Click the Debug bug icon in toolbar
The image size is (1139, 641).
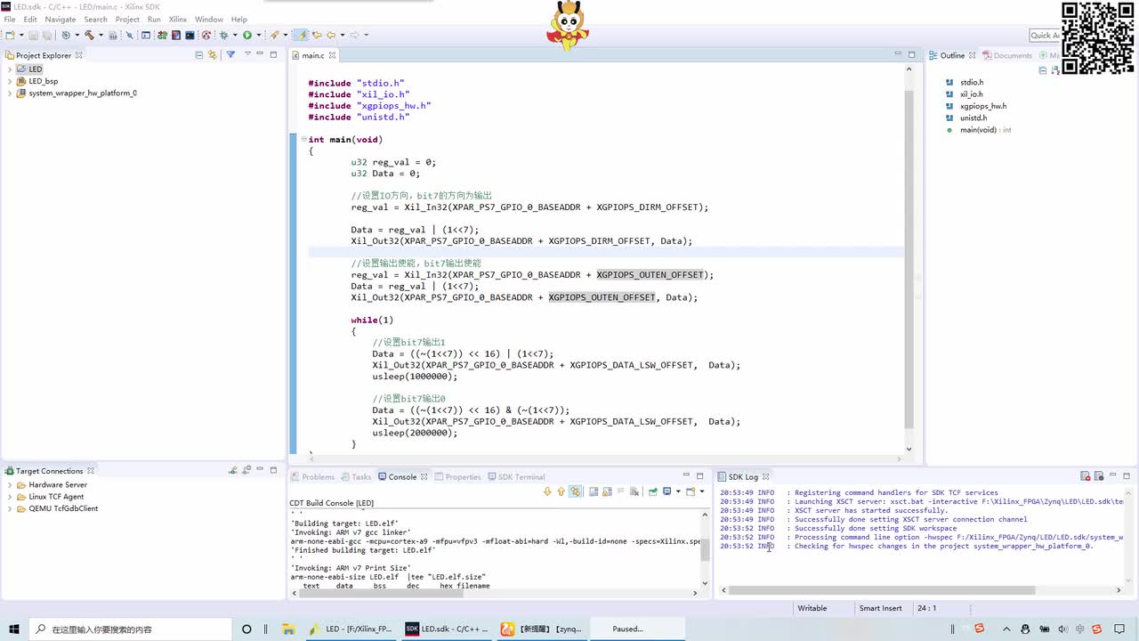(x=223, y=36)
